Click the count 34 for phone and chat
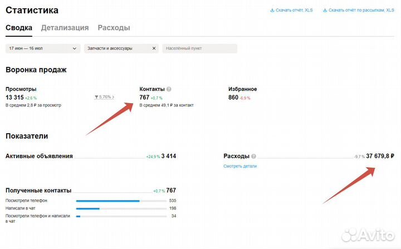 click(x=174, y=216)
